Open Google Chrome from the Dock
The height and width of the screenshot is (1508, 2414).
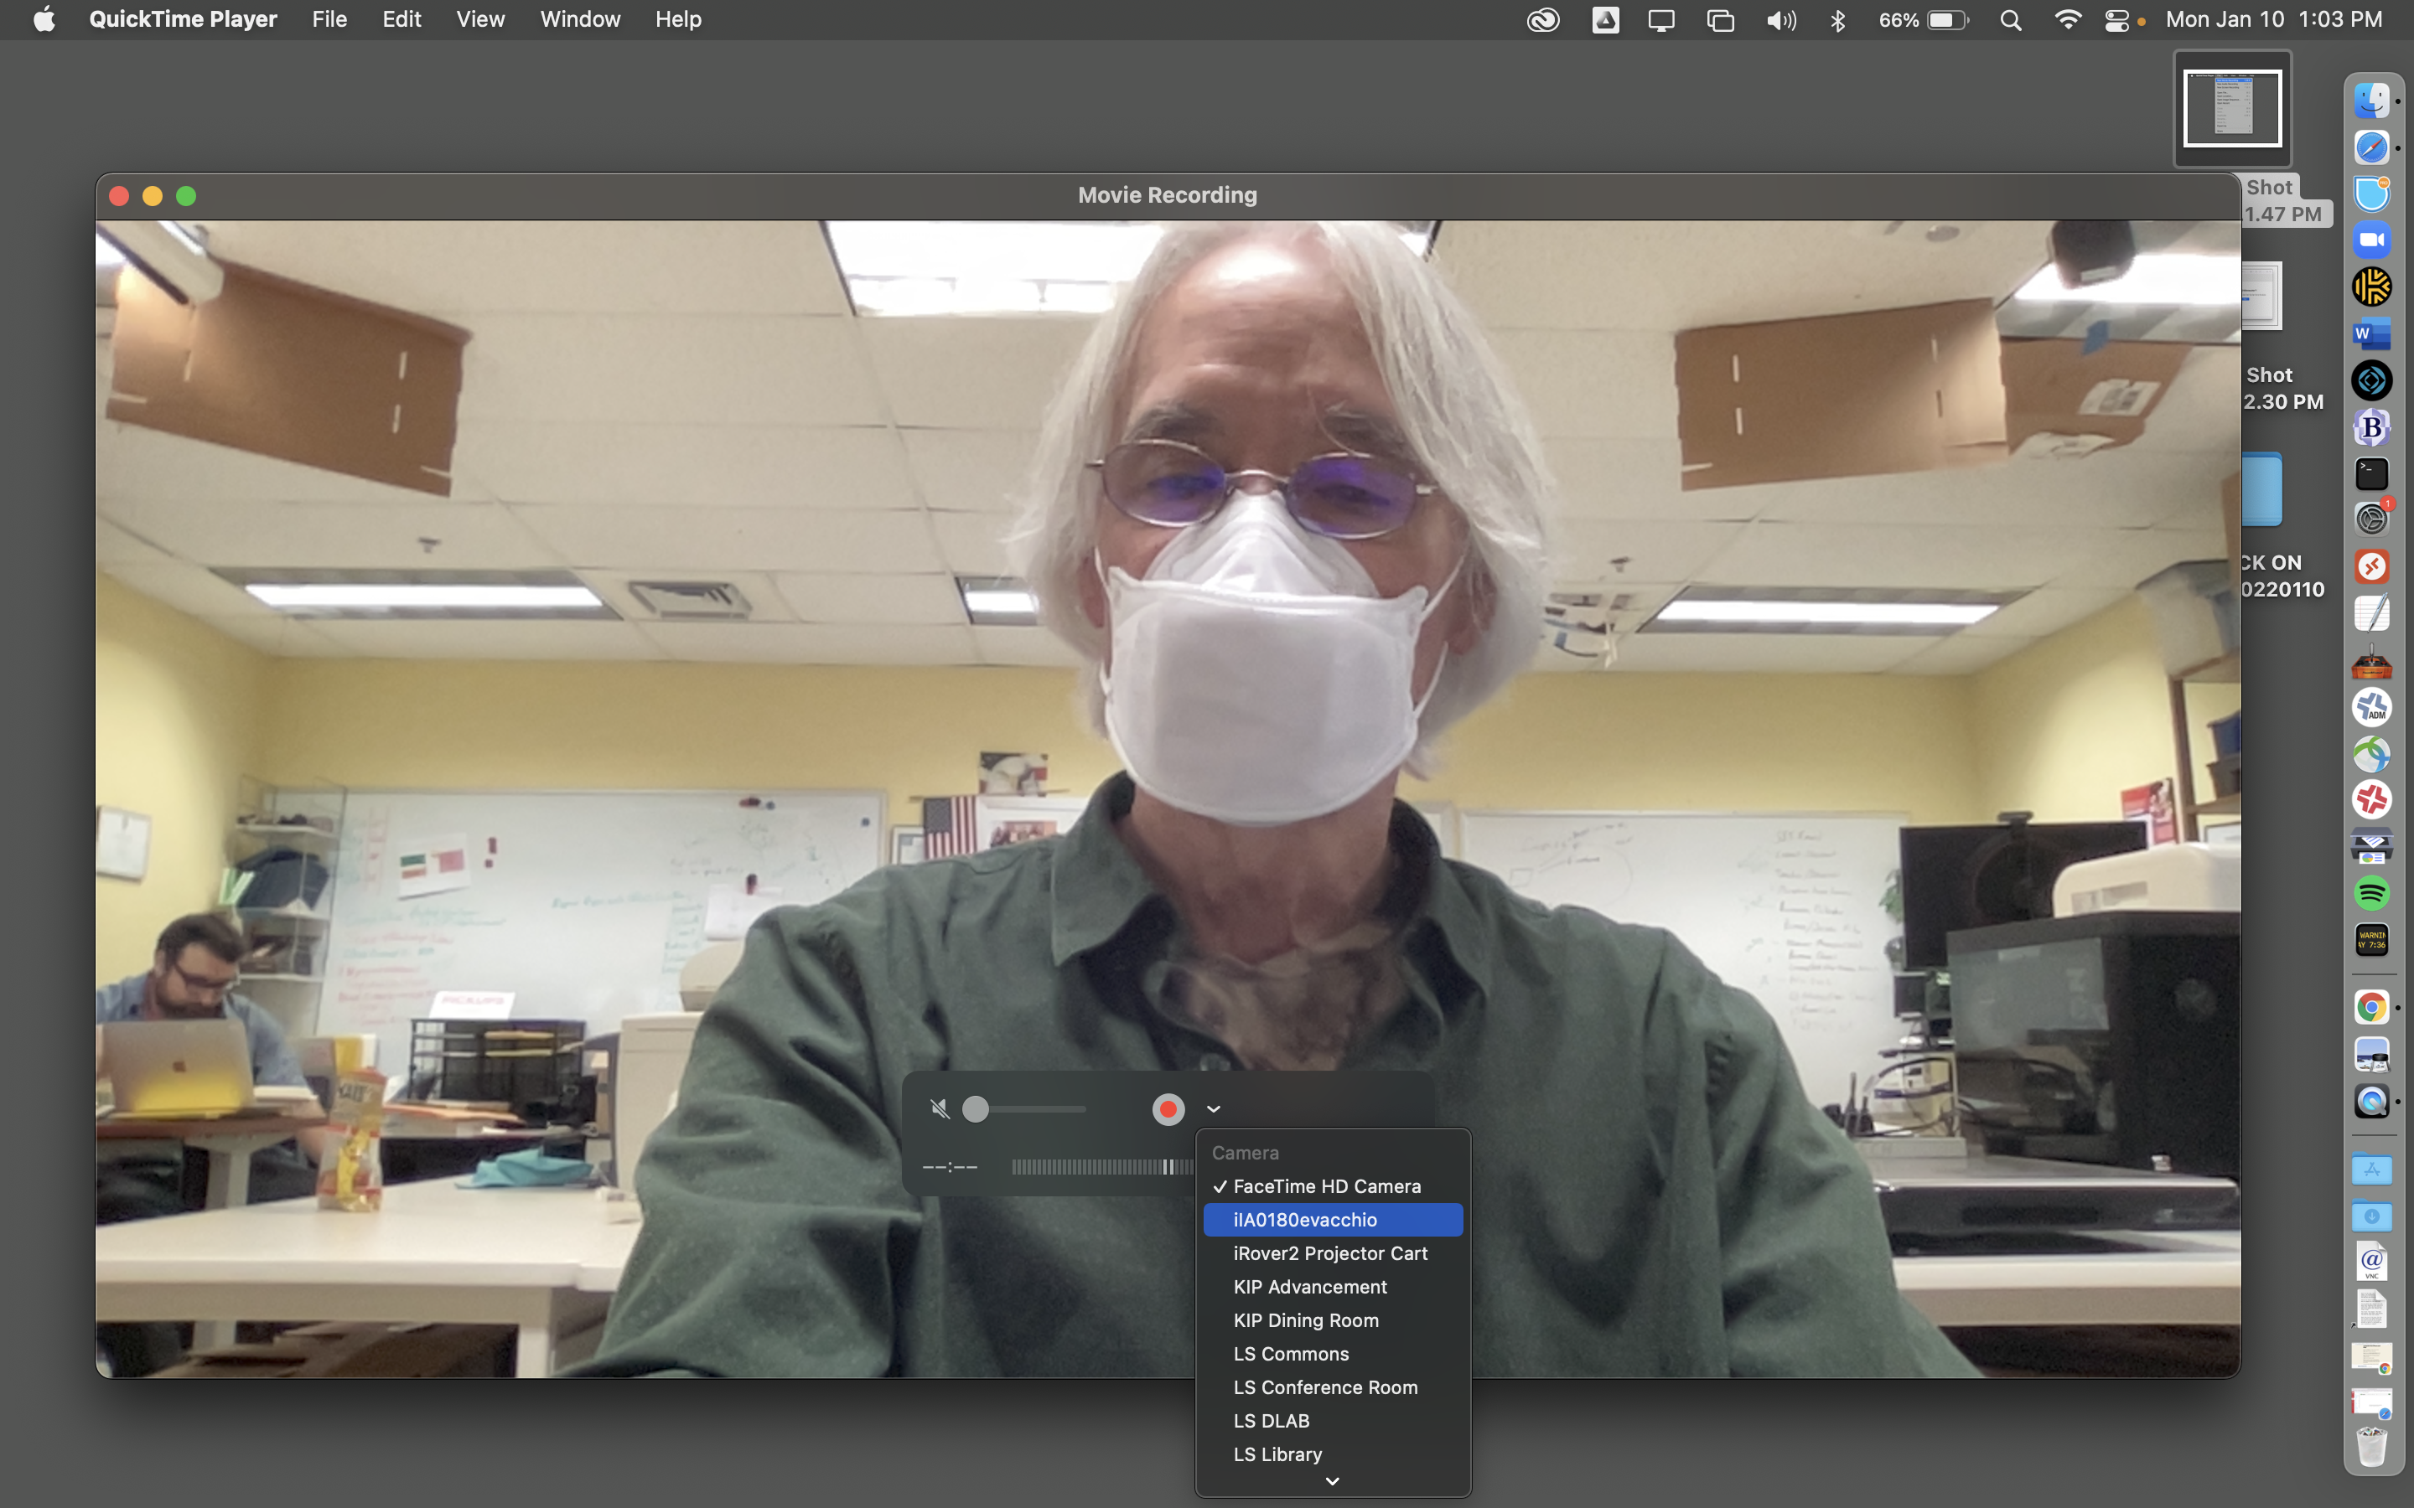[x=2371, y=1007]
